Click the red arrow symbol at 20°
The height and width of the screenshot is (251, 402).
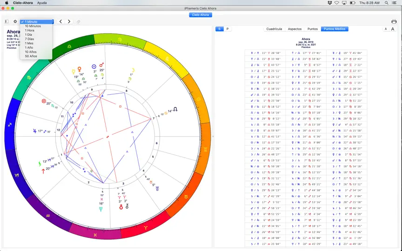point(43,171)
